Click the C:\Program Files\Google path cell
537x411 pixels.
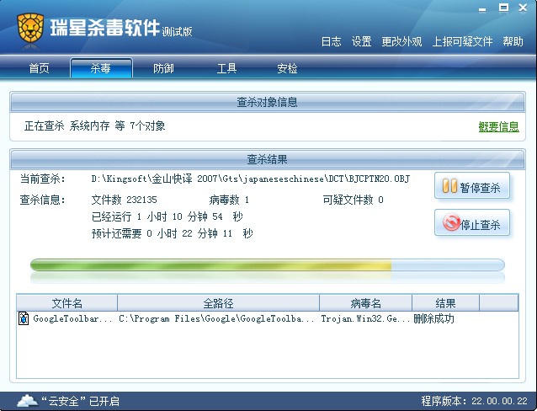click(216, 318)
